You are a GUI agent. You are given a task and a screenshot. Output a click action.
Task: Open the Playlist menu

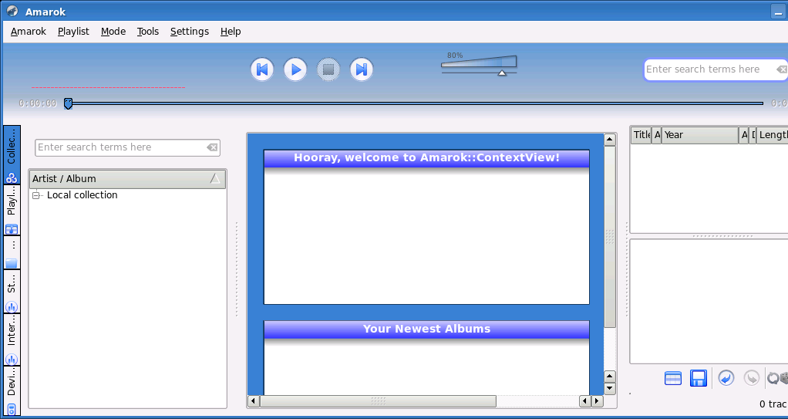(x=73, y=31)
